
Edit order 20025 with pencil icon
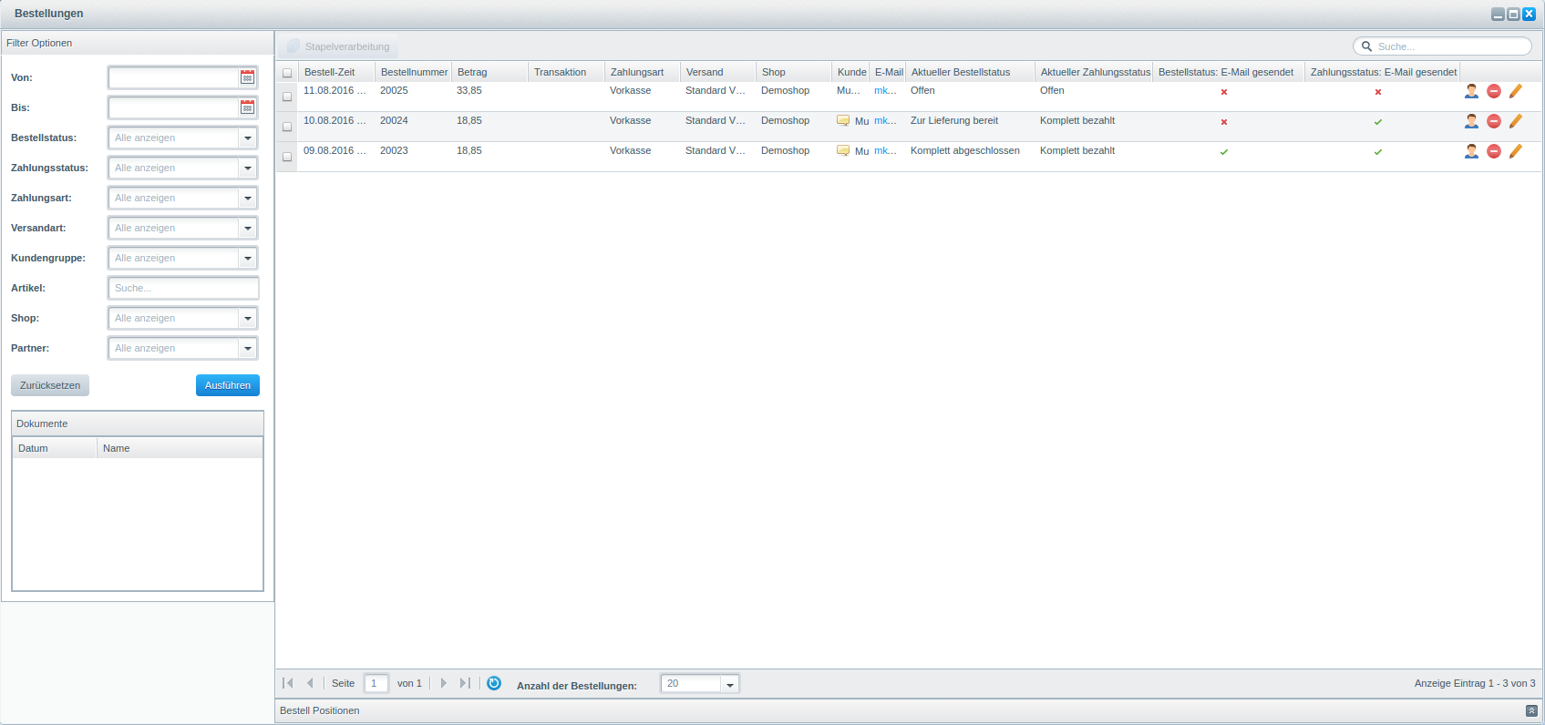coord(1516,91)
